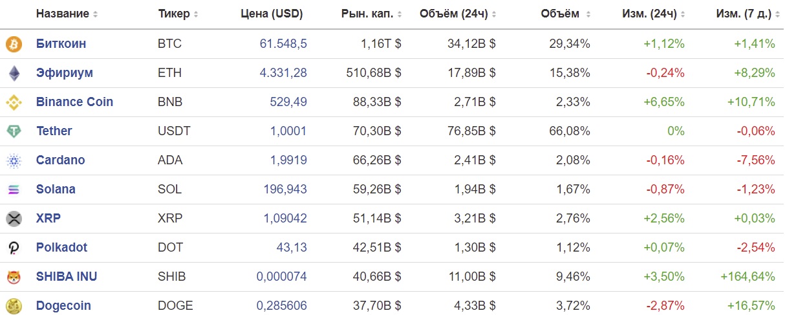The height and width of the screenshot is (315, 785).
Task: Click the Bitcoin orange logo icon
Action: (x=14, y=44)
